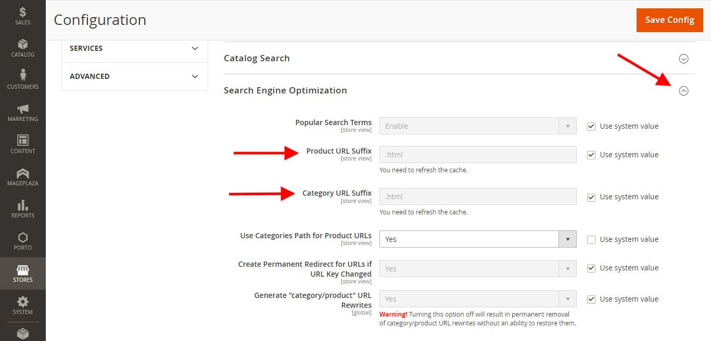The height and width of the screenshot is (341, 711).
Task: Expand the Services configuration tab
Action: click(x=134, y=48)
